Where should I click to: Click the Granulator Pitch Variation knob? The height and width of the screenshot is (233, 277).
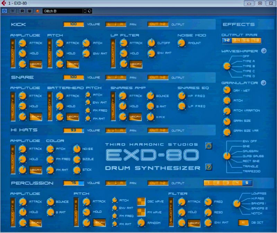click(227, 111)
